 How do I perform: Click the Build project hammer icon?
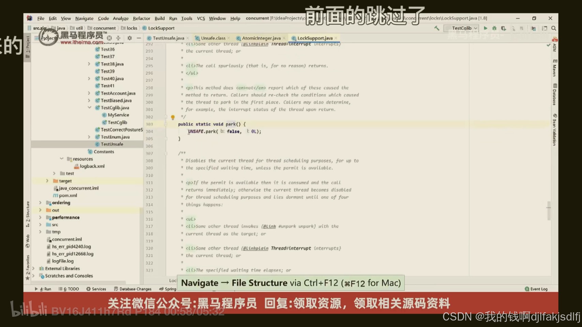tap(437, 29)
